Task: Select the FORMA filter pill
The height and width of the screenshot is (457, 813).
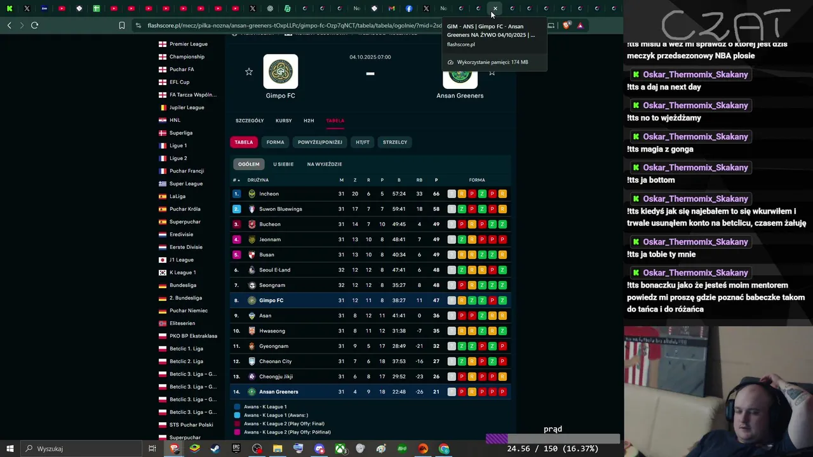Action: tap(276, 142)
